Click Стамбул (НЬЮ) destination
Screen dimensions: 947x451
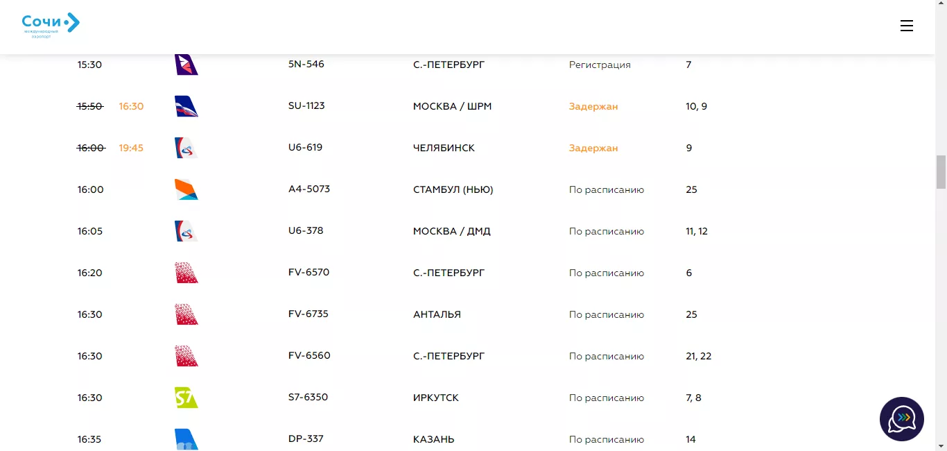(x=453, y=189)
